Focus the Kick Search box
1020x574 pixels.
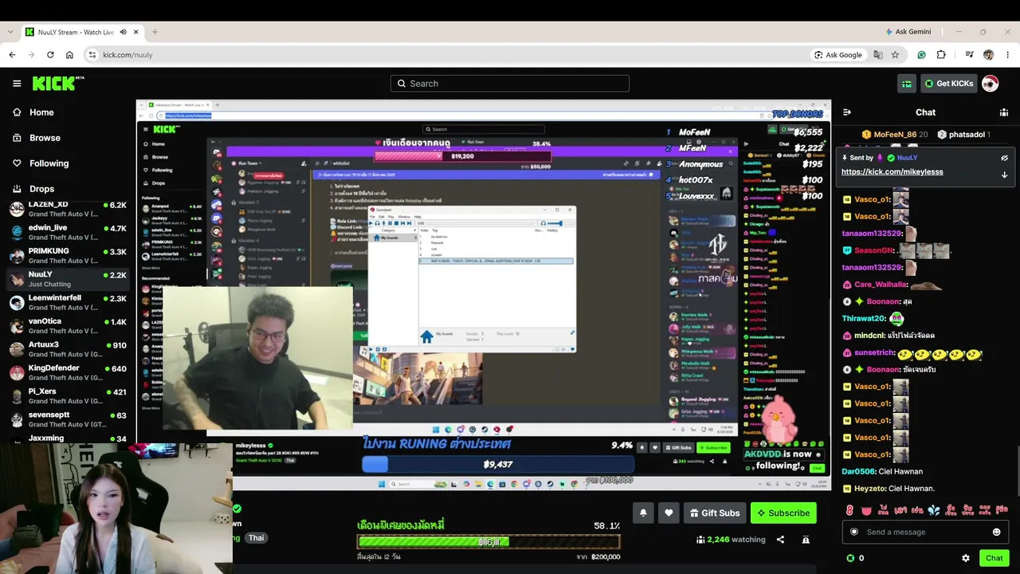(510, 83)
